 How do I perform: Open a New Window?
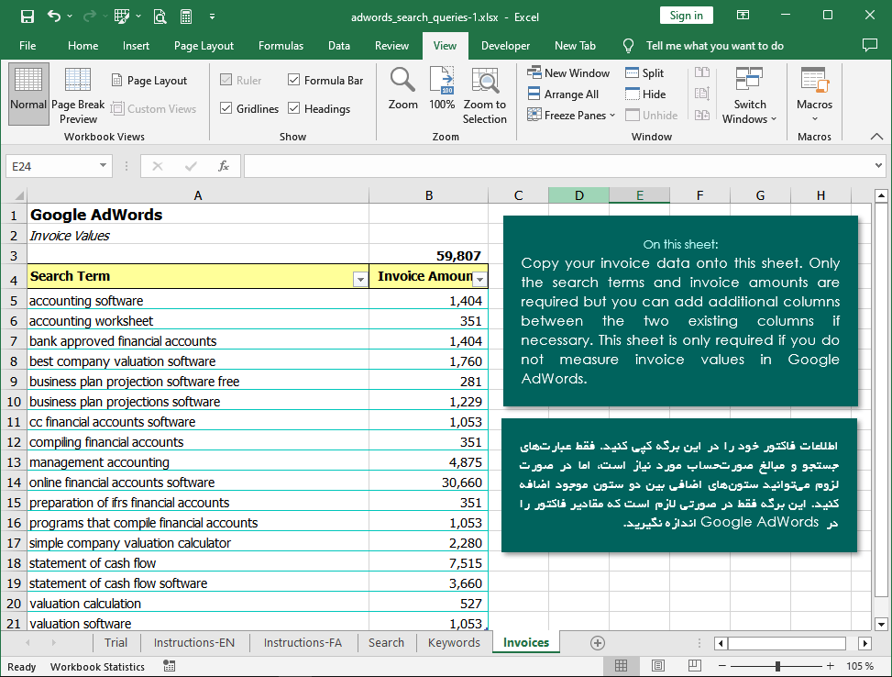pyautogui.click(x=568, y=72)
